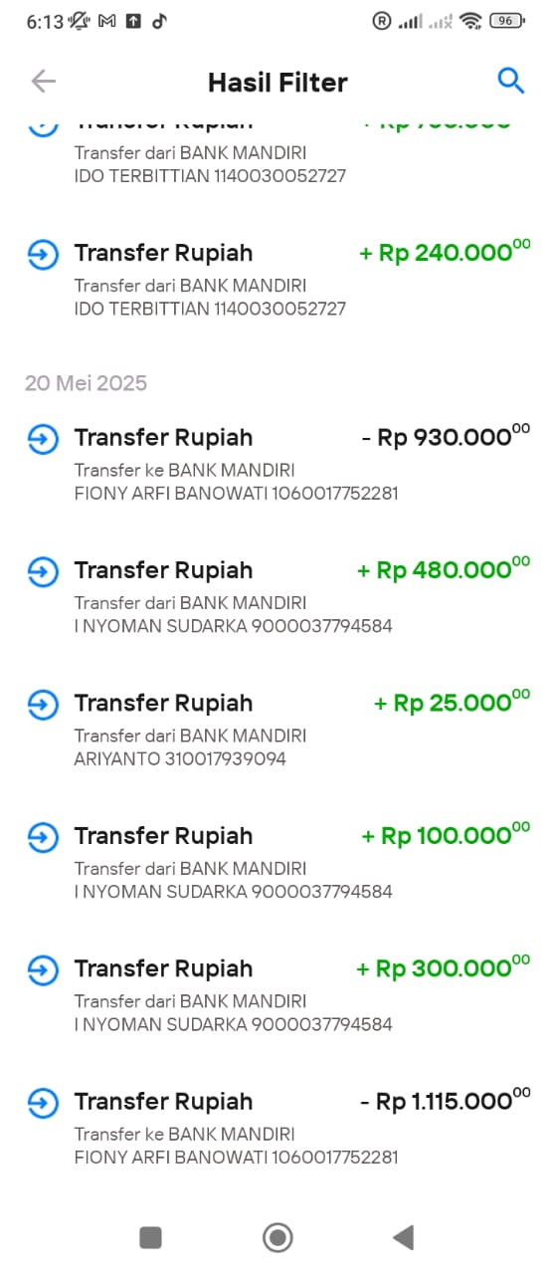Tap the Hasil Filter title
Screen dimensions: 555x1274
(x=277, y=83)
